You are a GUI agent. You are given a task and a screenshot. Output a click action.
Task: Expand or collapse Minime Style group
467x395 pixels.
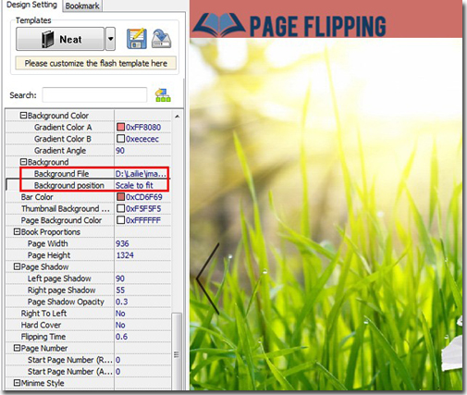pos(17,383)
